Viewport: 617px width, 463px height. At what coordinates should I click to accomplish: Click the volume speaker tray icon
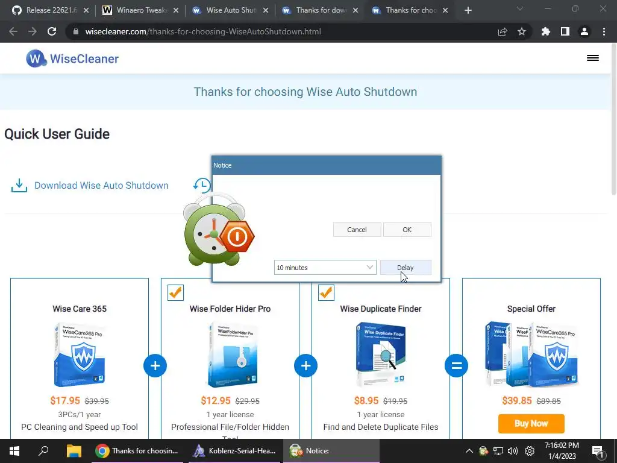(513, 451)
